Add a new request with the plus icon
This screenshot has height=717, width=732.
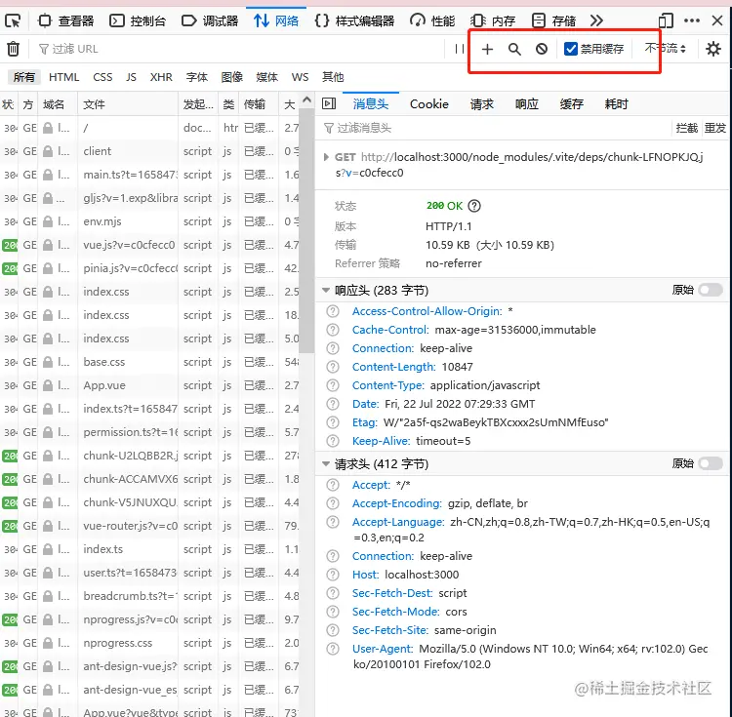[x=487, y=49]
